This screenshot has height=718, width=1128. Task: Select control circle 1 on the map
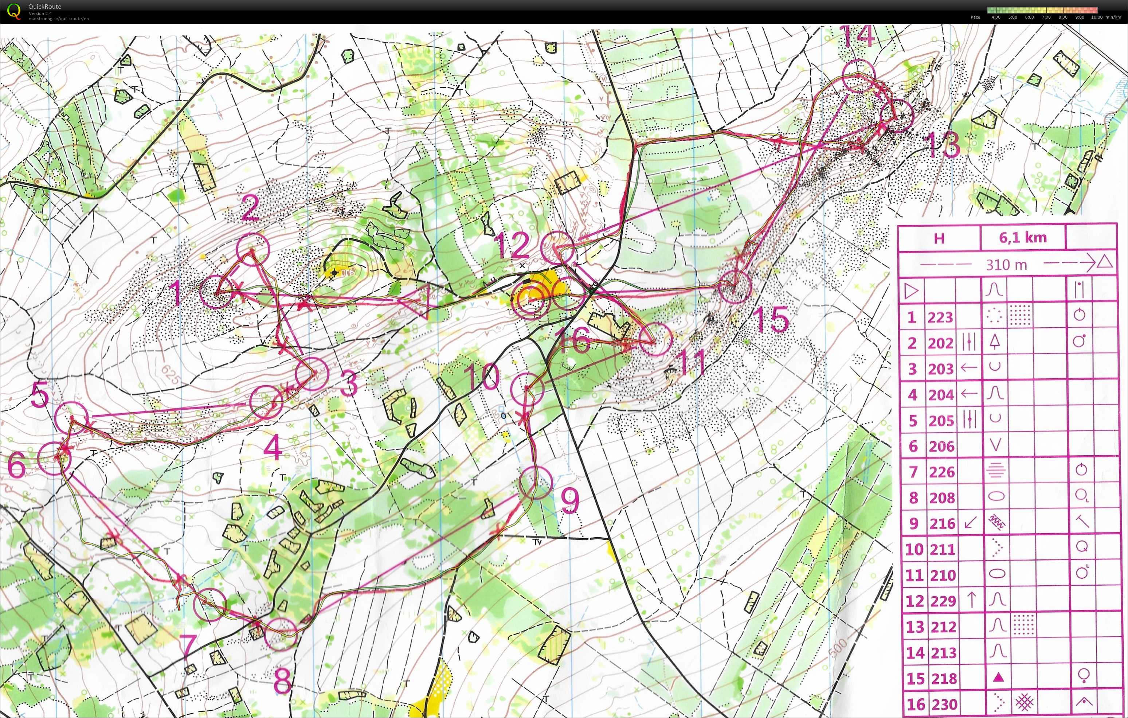click(x=216, y=292)
